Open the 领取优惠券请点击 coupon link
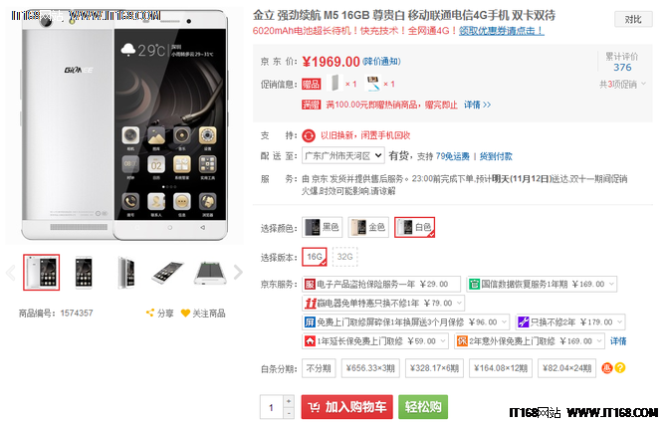The height and width of the screenshot is (426, 667). [x=502, y=31]
